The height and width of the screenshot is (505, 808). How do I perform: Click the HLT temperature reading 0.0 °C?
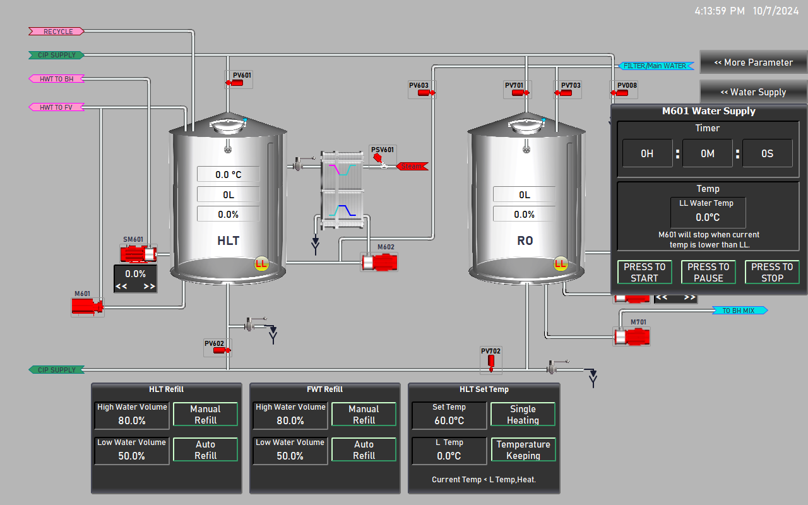point(229,175)
